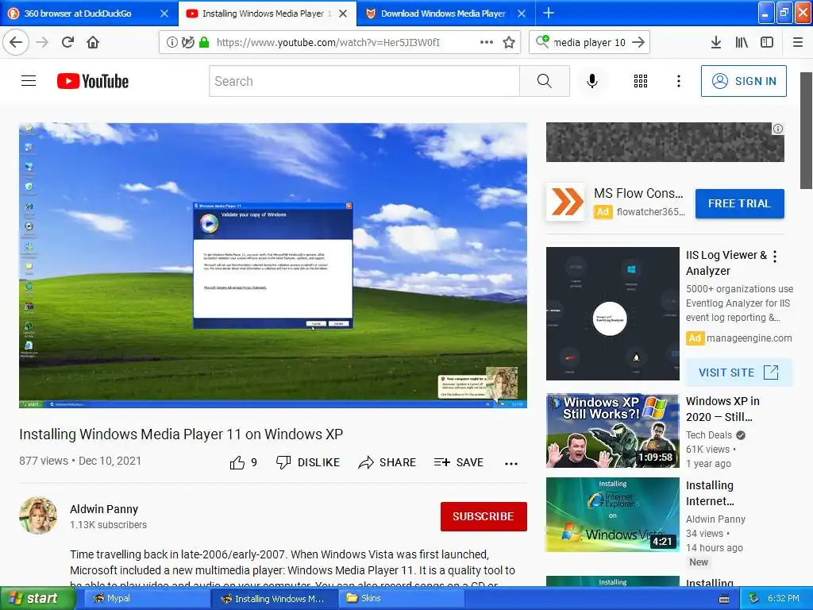Click the Sign In button

(743, 81)
